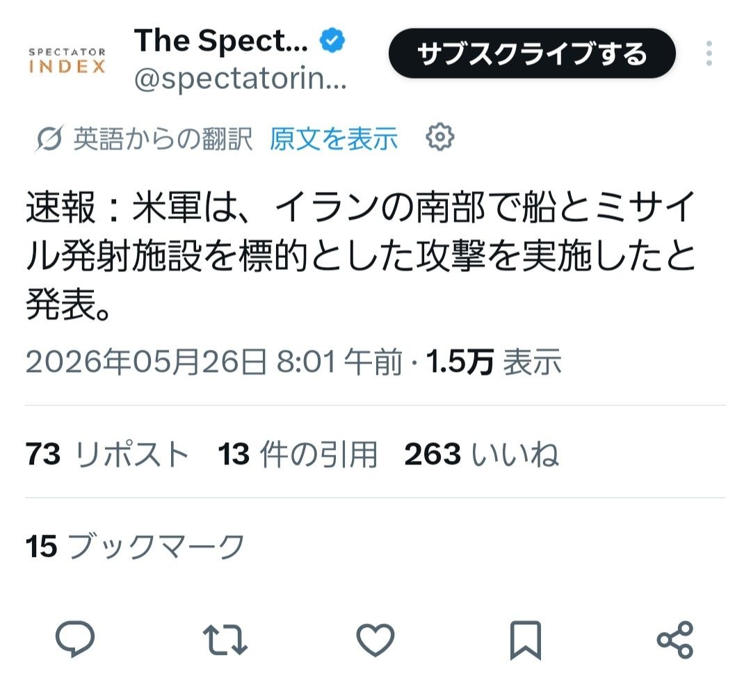Tap the repost arrows icon
This screenshot has width=751, height=694.
coord(225,639)
